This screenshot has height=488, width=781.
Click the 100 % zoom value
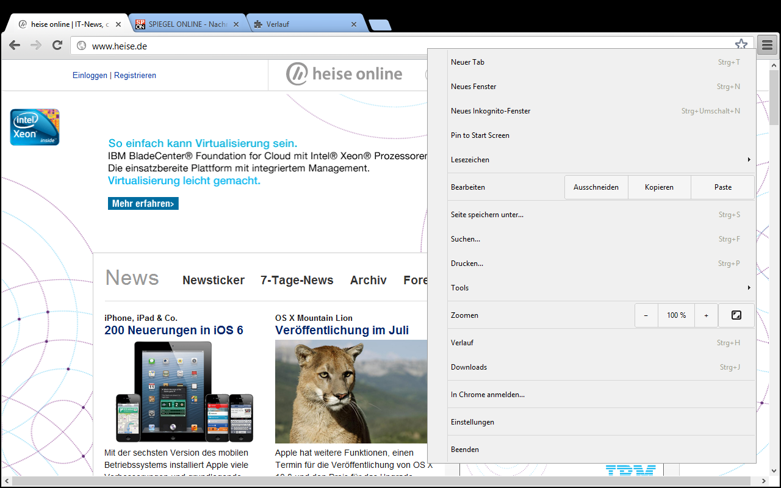click(676, 315)
